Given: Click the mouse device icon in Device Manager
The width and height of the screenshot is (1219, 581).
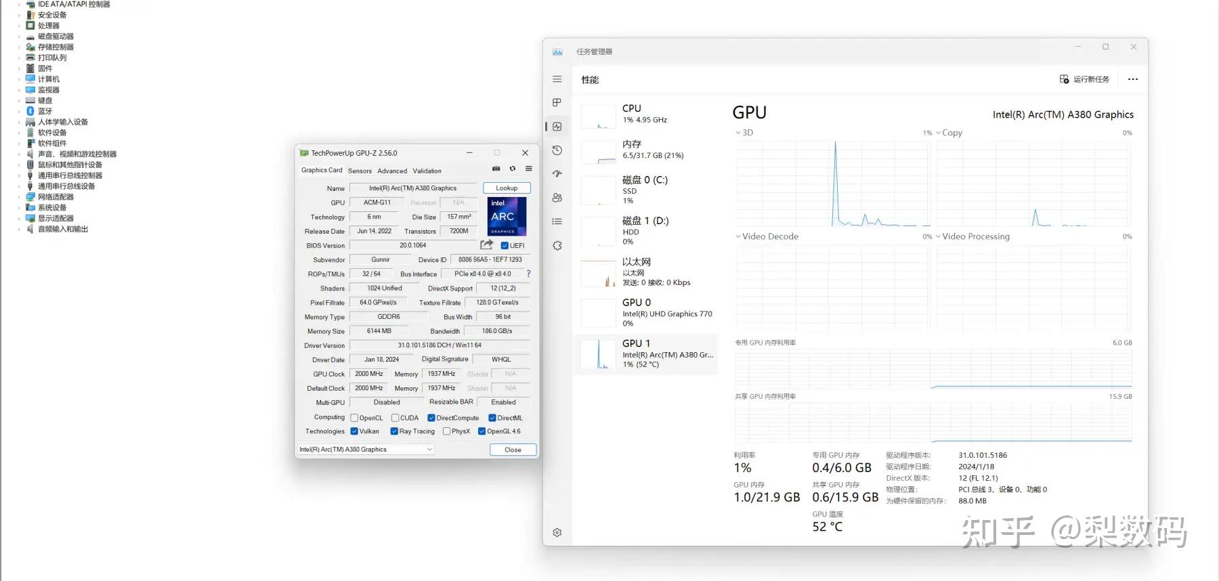Looking at the screenshot, I should click(30, 165).
